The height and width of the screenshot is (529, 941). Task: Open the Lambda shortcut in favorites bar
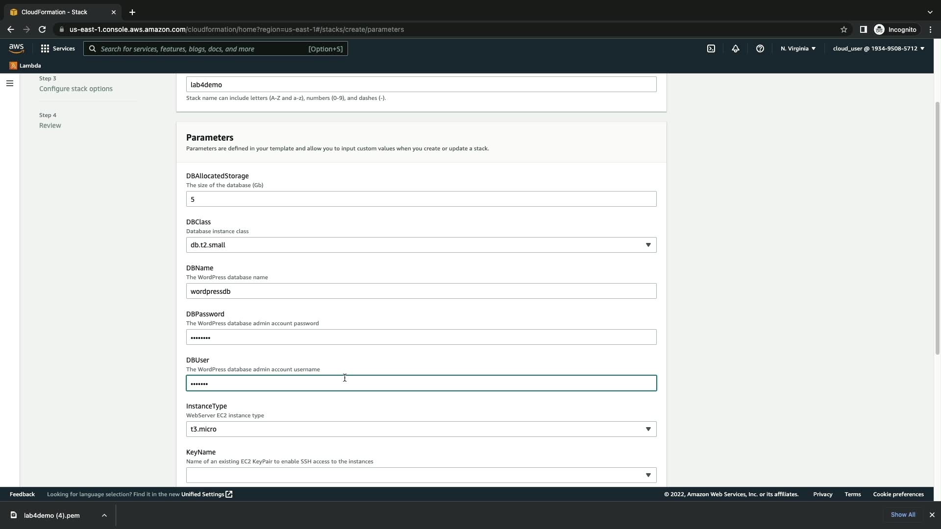(x=25, y=66)
